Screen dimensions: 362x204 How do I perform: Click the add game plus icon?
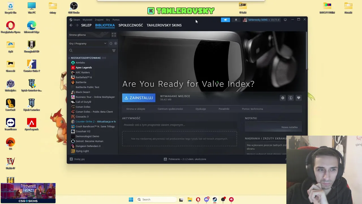tap(71, 159)
